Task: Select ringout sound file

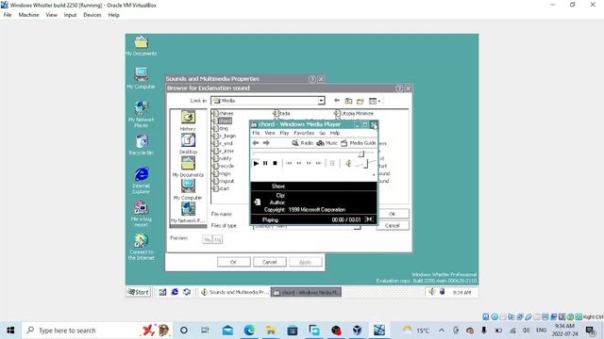Action: (x=223, y=181)
